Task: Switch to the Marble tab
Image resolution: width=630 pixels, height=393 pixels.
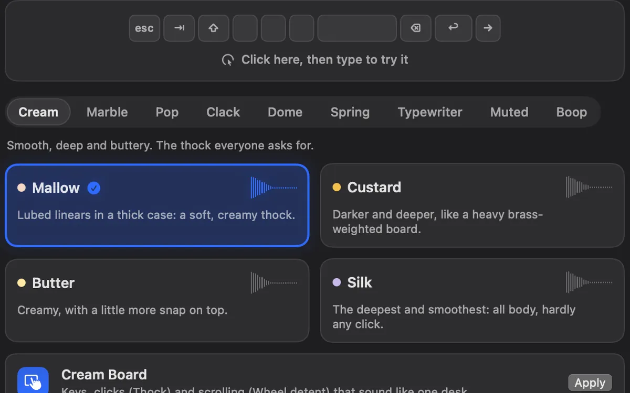Action: tap(107, 112)
